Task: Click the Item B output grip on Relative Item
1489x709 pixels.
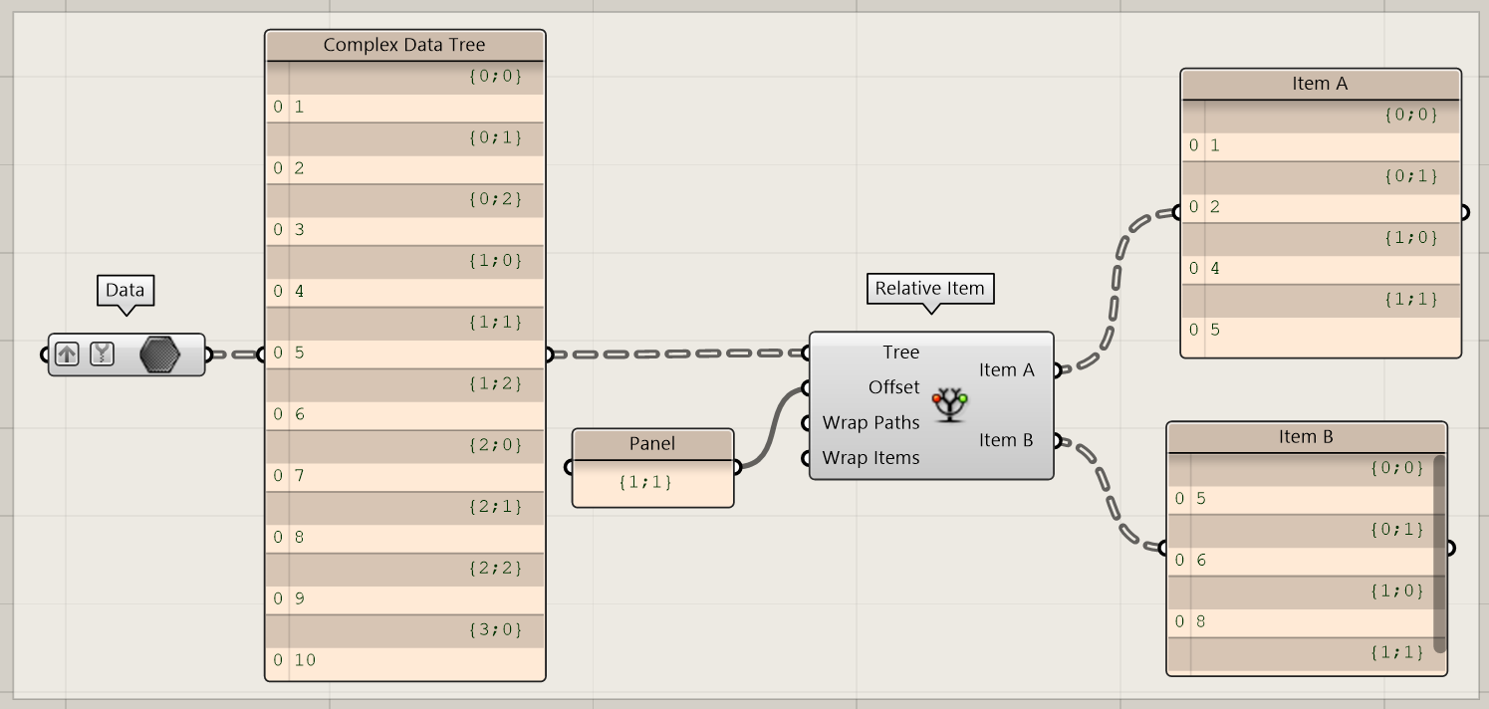Action: point(1057,440)
